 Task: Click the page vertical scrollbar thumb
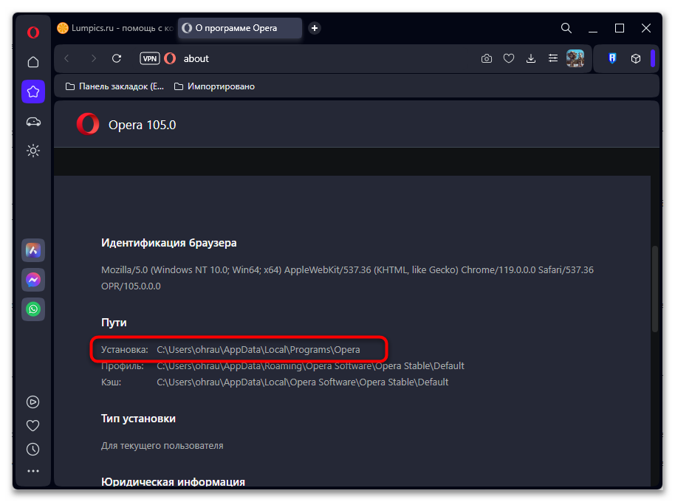click(655, 289)
